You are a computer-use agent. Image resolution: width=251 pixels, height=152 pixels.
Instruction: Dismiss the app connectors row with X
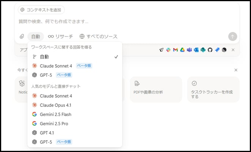[233, 50]
